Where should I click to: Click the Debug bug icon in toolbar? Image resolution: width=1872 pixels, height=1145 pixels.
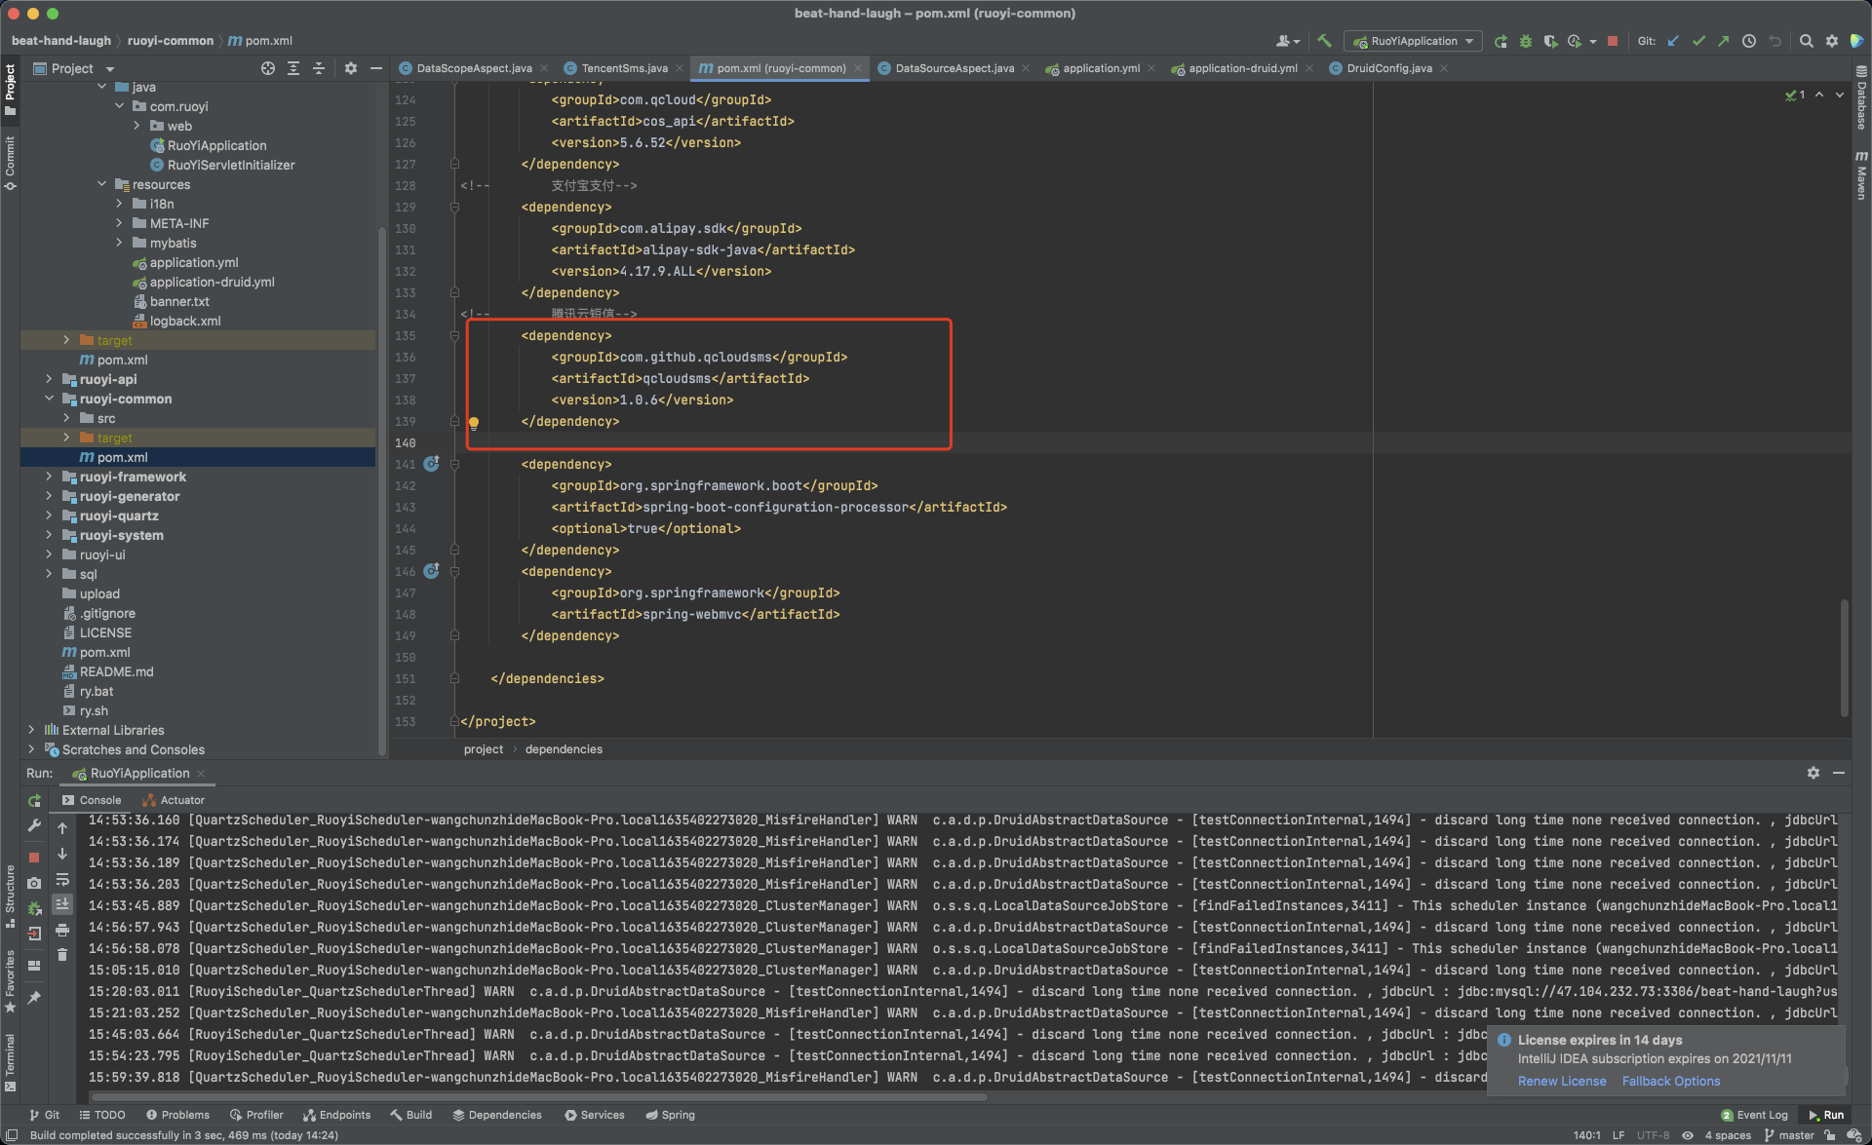tap(1526, 41)
